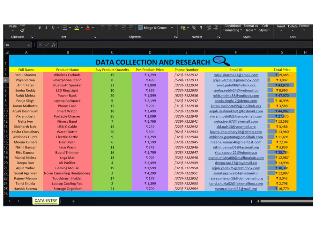Open Format as Table menu
The image size is (319, 239).
tap(251, 28)
